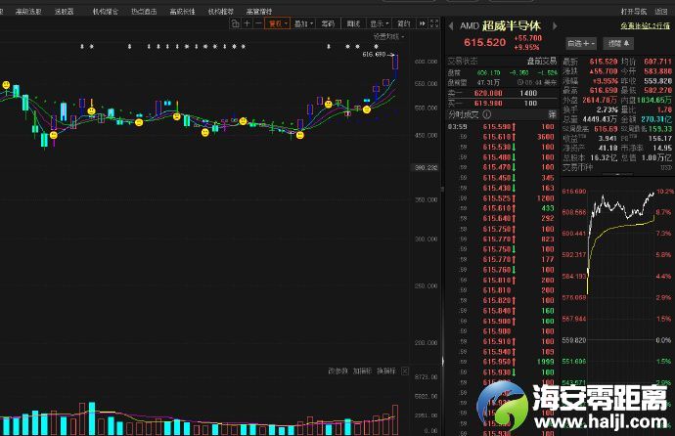675x436 pixels.
Task: Open the 热点追击 tab
Action: [144, 12]
